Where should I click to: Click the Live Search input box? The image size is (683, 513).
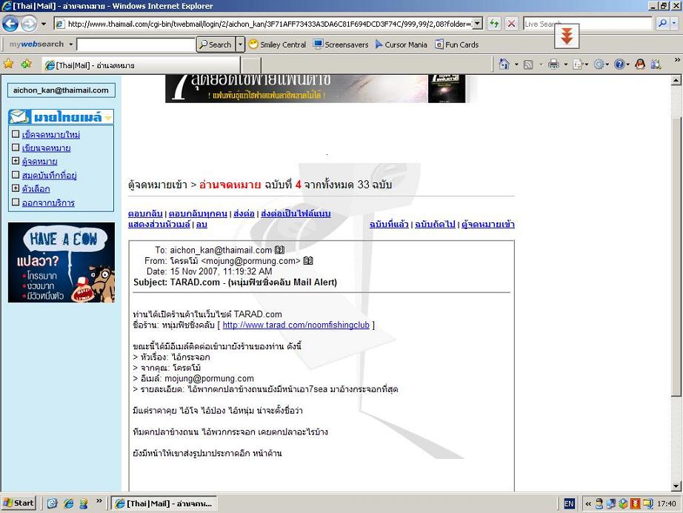pos(587,24)
